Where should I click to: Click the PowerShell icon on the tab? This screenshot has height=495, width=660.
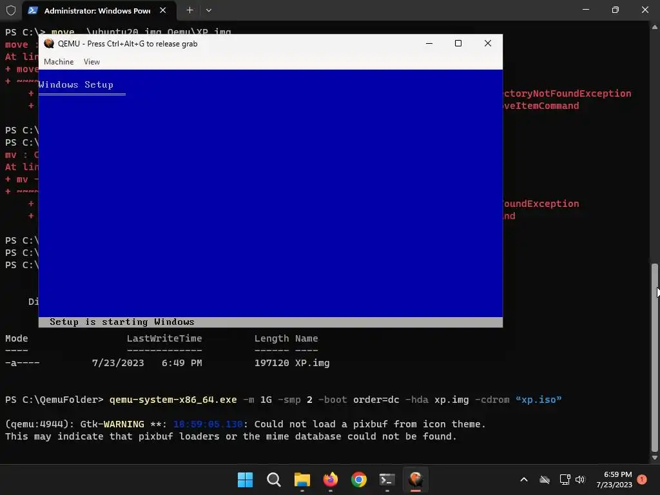(33, 10)
